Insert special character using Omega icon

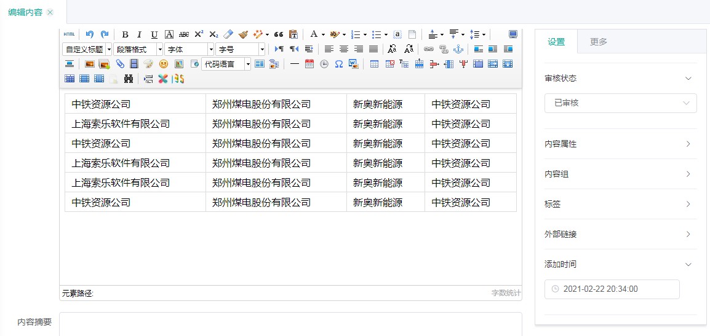pyautogui.click(x=338, y=64)
